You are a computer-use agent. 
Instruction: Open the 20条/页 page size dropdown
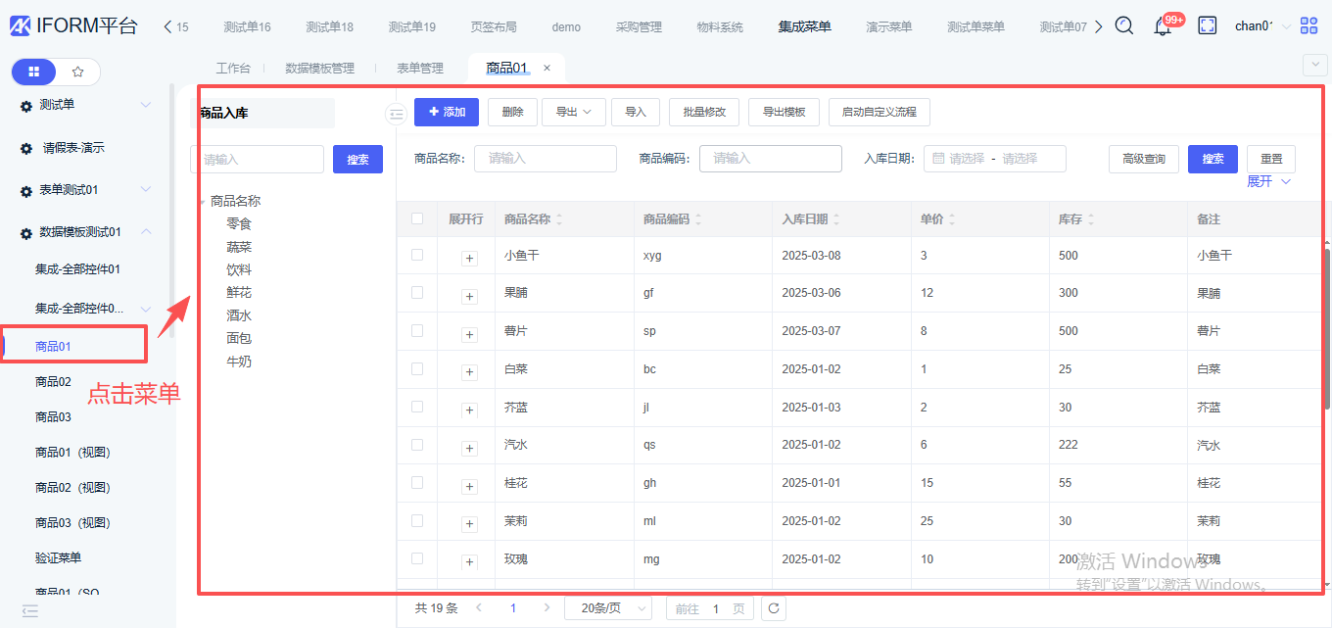pyautogui.click(x=608, y=608)
